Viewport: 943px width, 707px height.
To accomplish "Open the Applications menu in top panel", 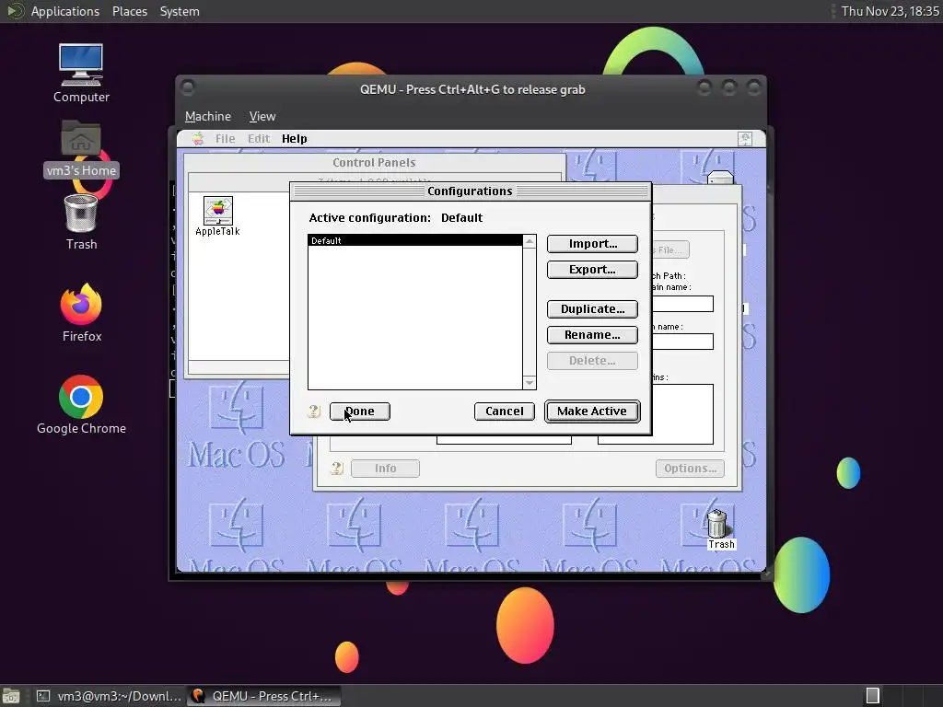I will (x=65, y=11).
